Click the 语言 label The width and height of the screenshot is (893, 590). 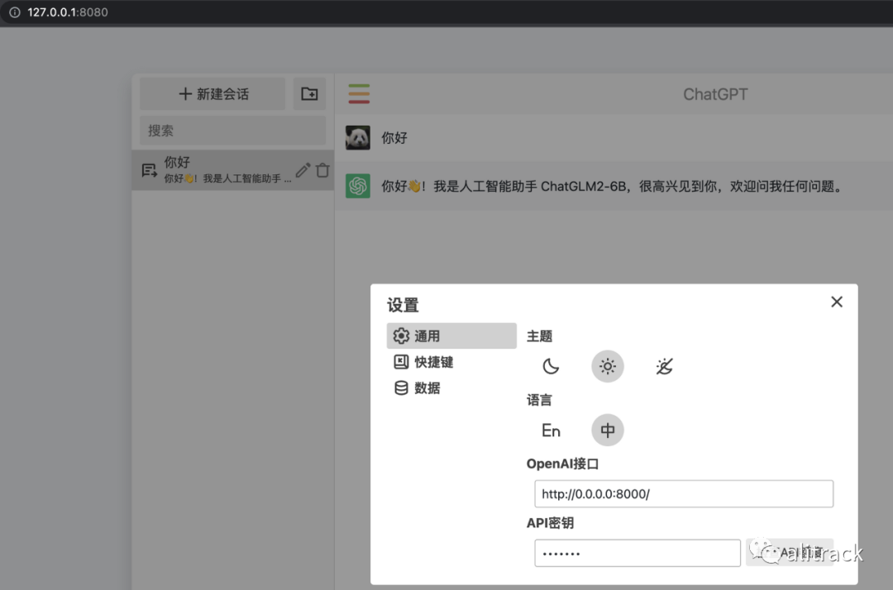539,400
